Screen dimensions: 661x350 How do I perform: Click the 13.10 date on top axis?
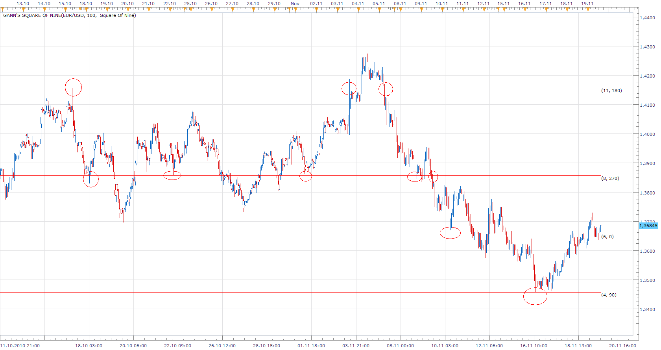tap(23, 3)
